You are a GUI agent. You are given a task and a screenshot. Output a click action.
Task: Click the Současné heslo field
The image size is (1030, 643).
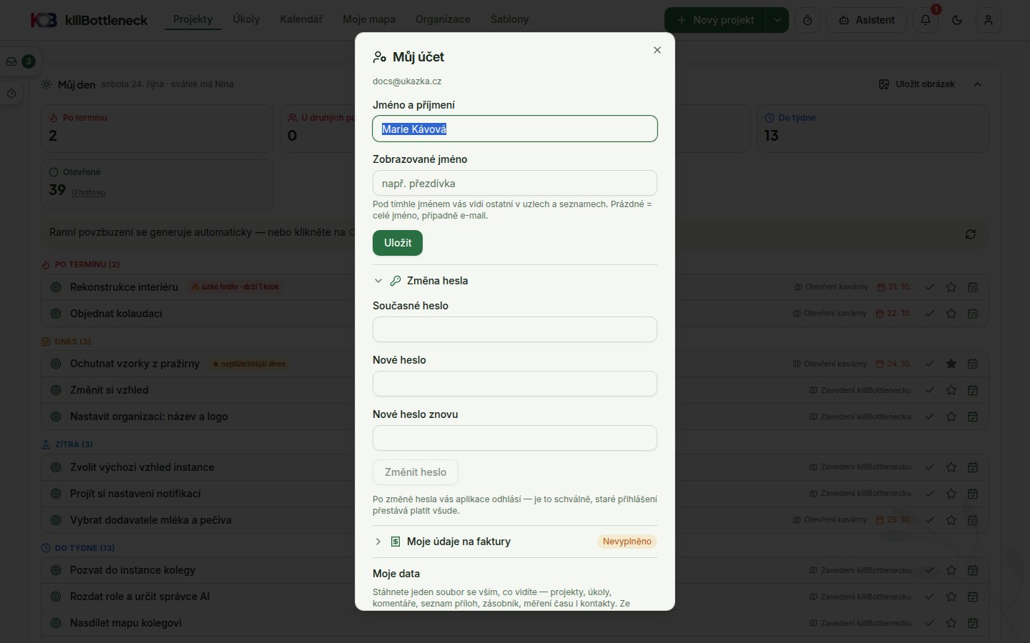pyautogui.click(x=515, y=329)
